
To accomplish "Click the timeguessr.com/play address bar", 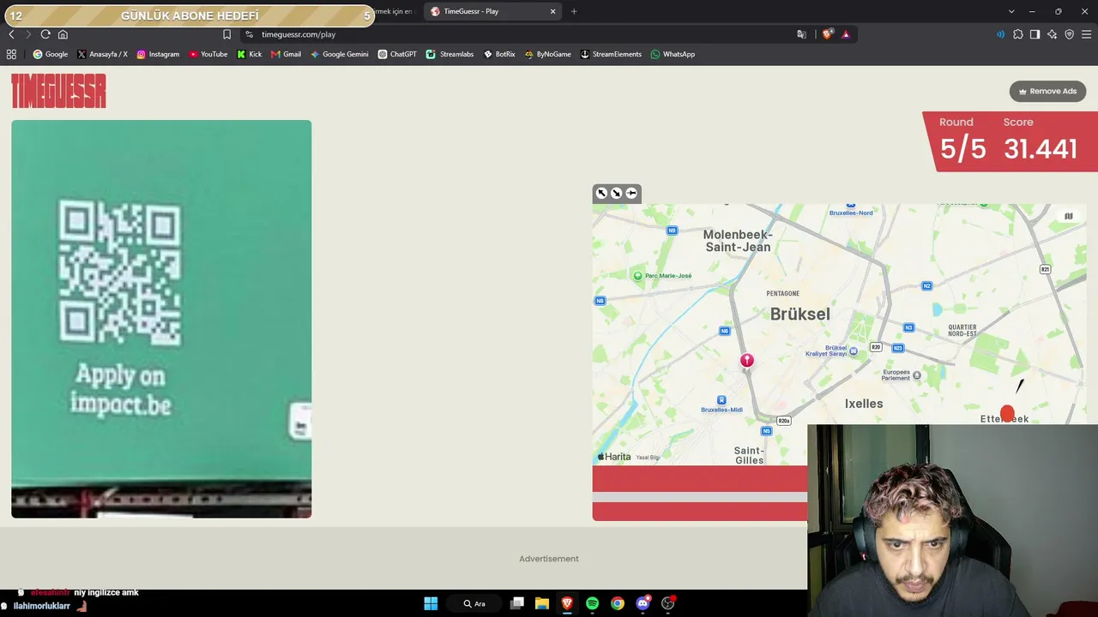I will 515,34.
